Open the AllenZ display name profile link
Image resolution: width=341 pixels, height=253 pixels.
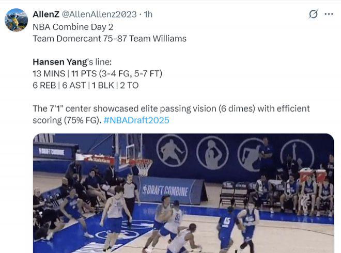coord(46,14)
